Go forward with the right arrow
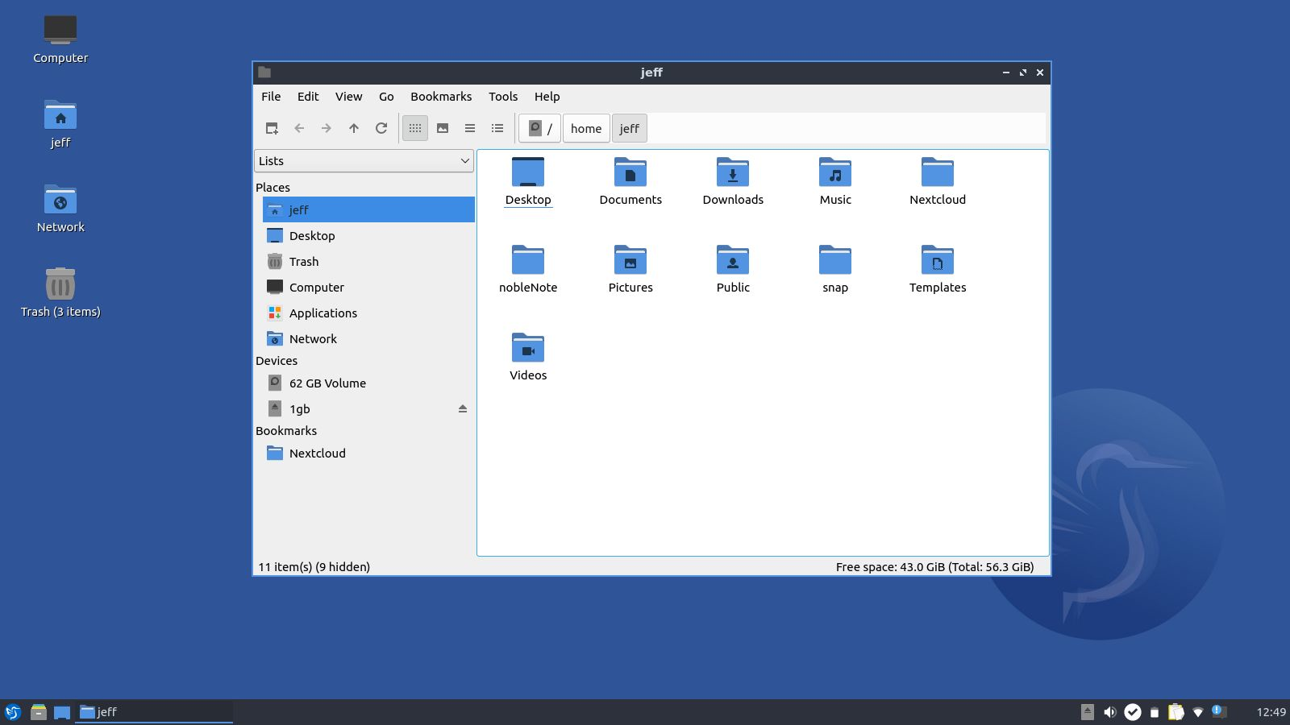The width and height of the screenshot is (1290, 725). 327,128
